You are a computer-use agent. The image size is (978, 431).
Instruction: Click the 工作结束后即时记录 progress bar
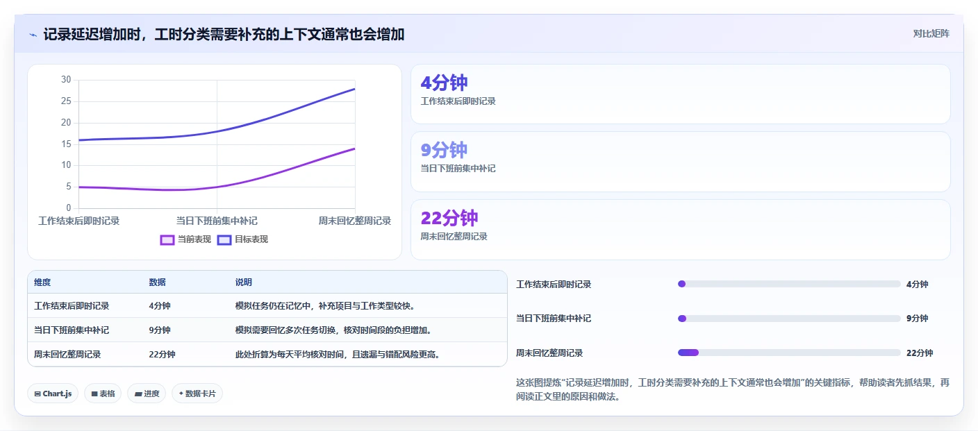tap(789, 284)
